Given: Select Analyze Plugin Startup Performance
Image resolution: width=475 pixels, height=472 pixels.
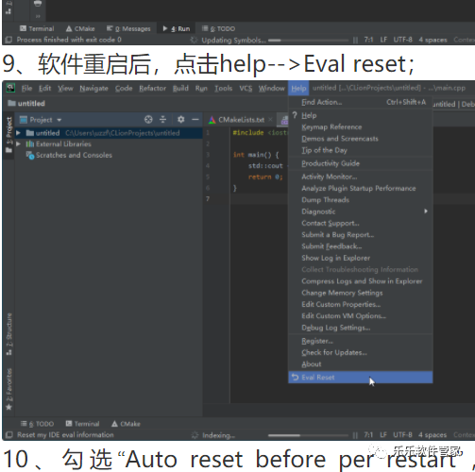Looking at the screenshot, I should pyautogui.click(x=361, y=189).
